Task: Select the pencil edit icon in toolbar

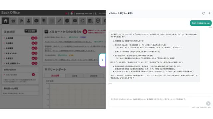Action: [59, 21]
